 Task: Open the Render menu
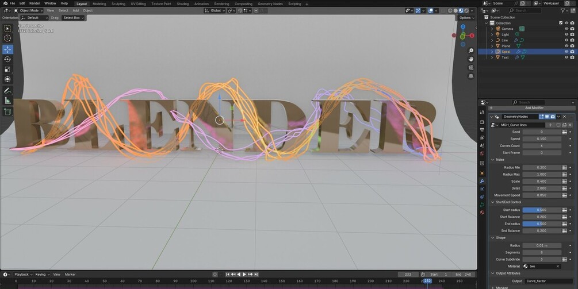pyautogui.click(x=35, y=3)
